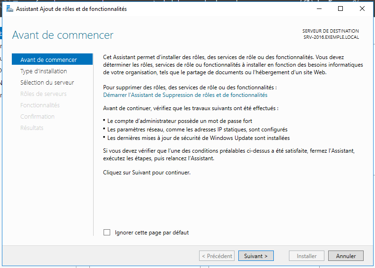
Task: Select the 'Confirmation' step
Action: point(37,116)
